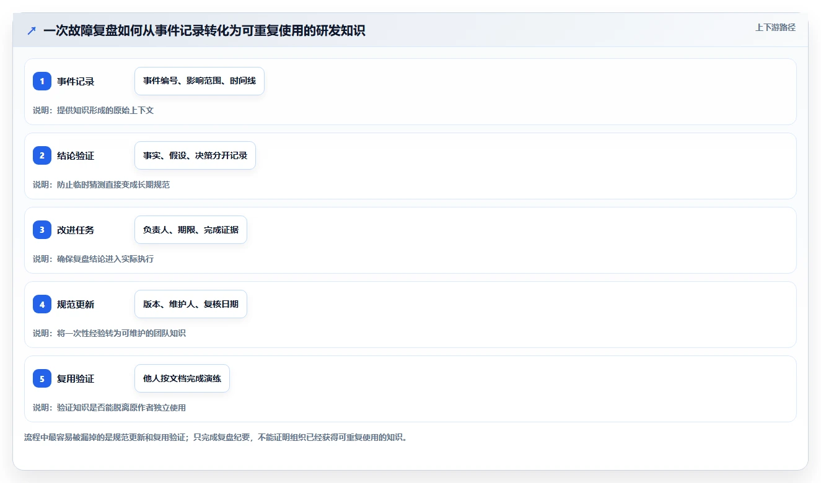The image size is (821, 483).
Task: Click step number badge 4
Action: coord(42,304)
